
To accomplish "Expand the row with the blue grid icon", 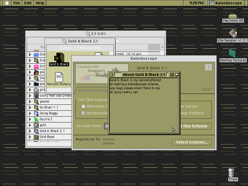I will (30, 55).
